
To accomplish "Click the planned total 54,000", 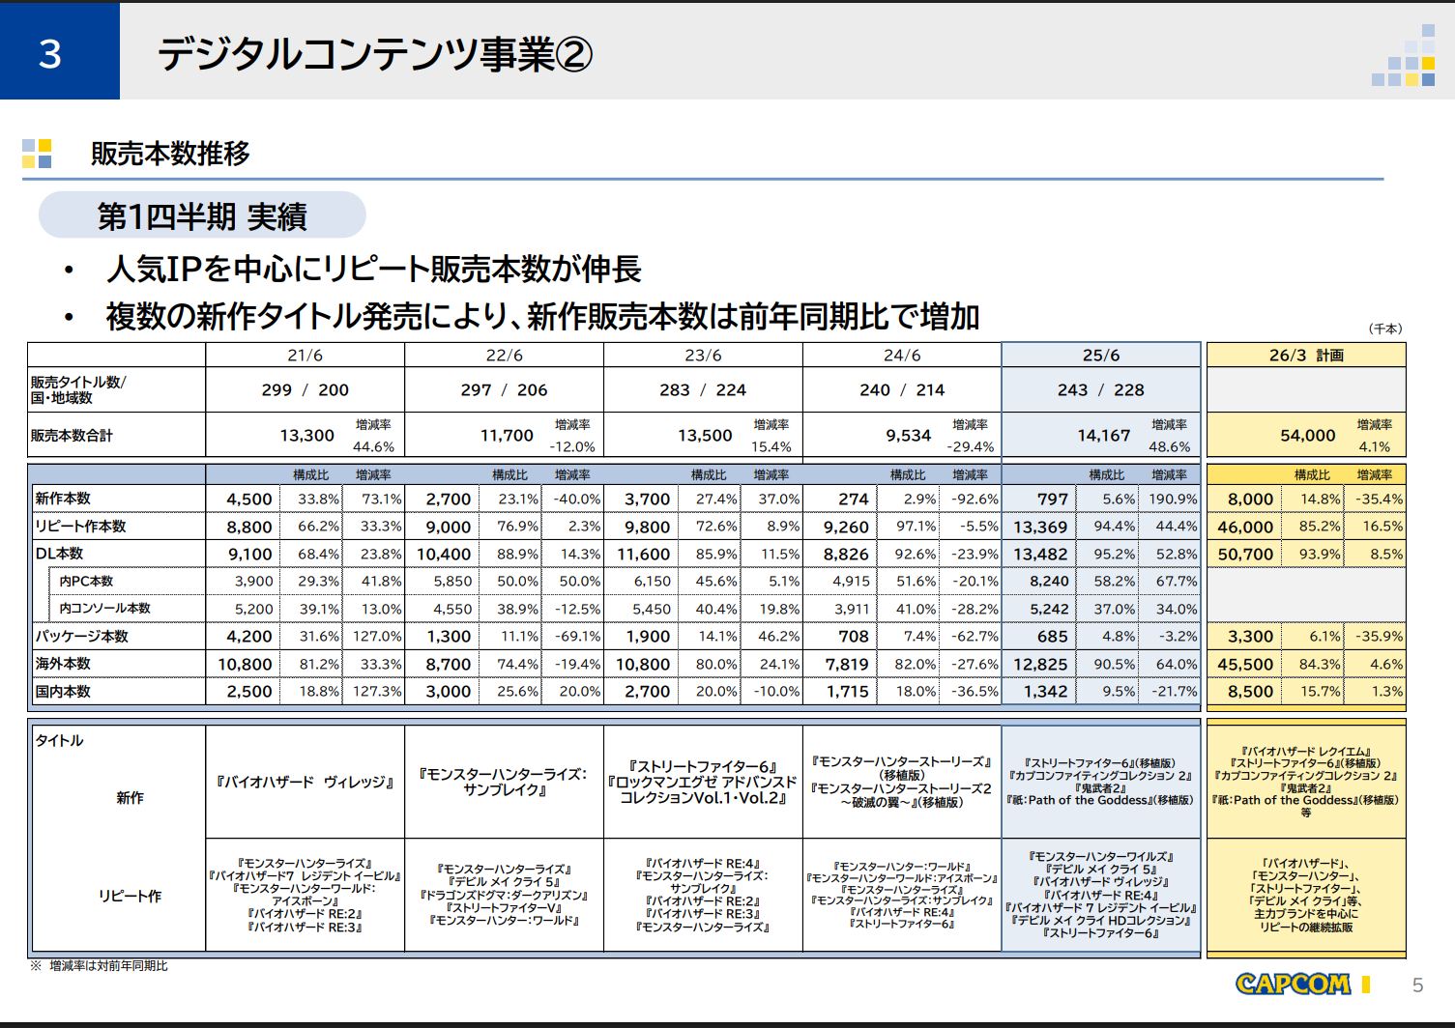I will click(x=1308, y=436).
